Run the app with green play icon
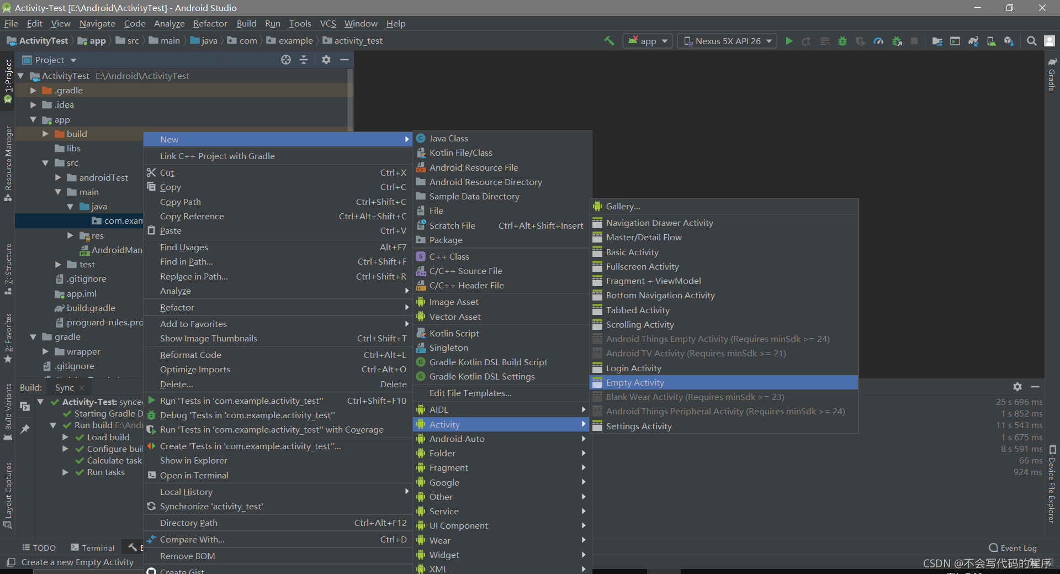The image size is (1060, 574). pos(789,41)
